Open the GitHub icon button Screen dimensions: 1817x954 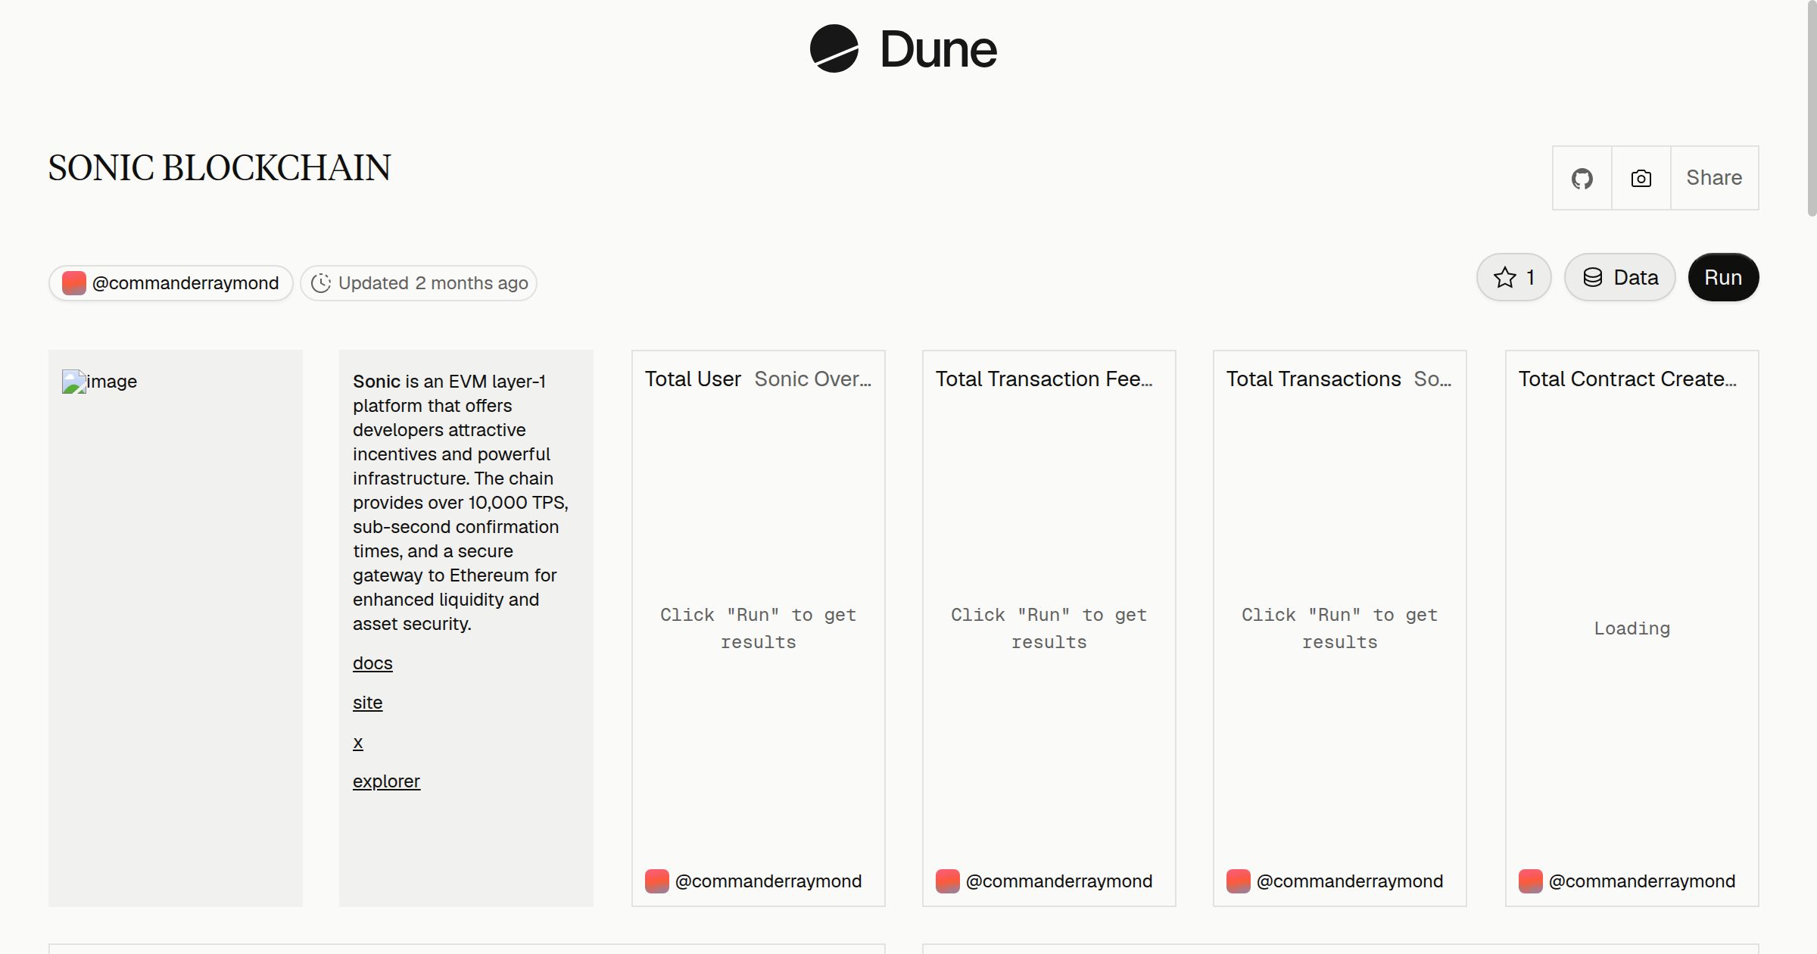(1582, 178)
